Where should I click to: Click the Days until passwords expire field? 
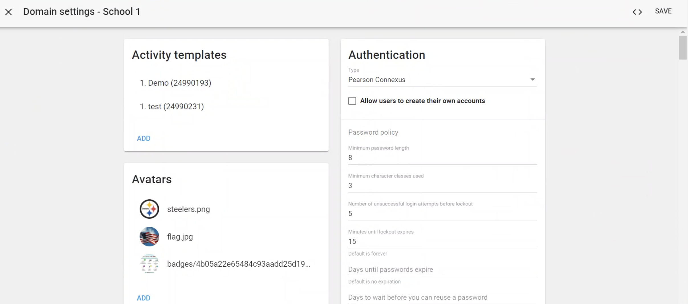tap(443, 269)
